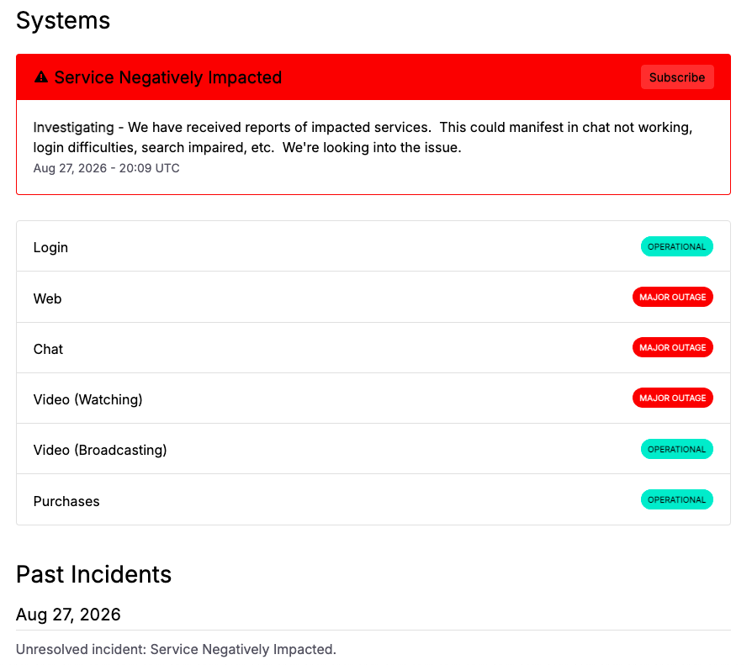
Task: Click the Aug 27, 2026 incident date heading
Action: [x=68, y=615]
